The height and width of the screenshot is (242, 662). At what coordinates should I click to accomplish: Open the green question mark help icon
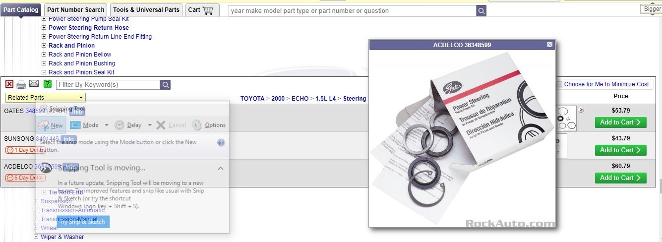(48, 84)
